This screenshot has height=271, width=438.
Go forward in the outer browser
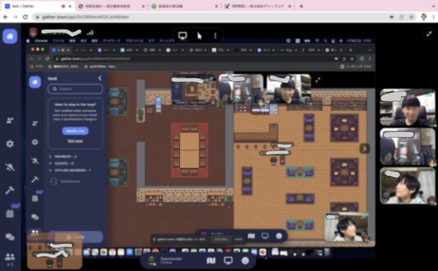(x=15, y=17)
